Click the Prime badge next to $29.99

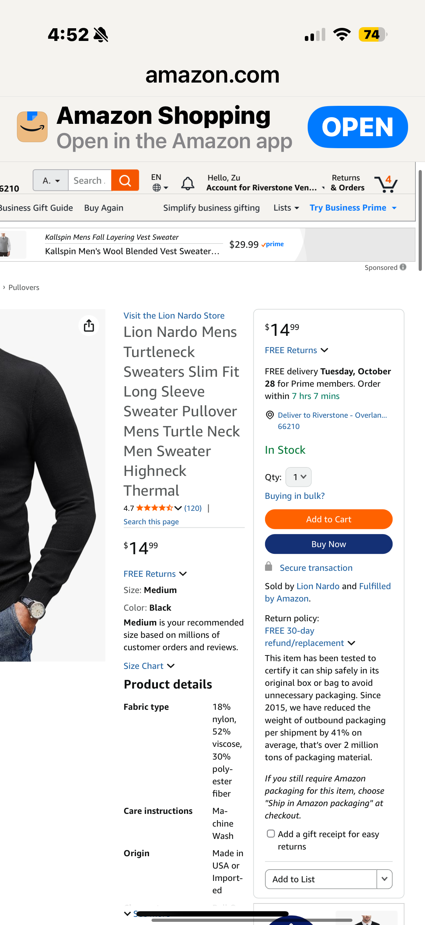[x=272, y=244]
